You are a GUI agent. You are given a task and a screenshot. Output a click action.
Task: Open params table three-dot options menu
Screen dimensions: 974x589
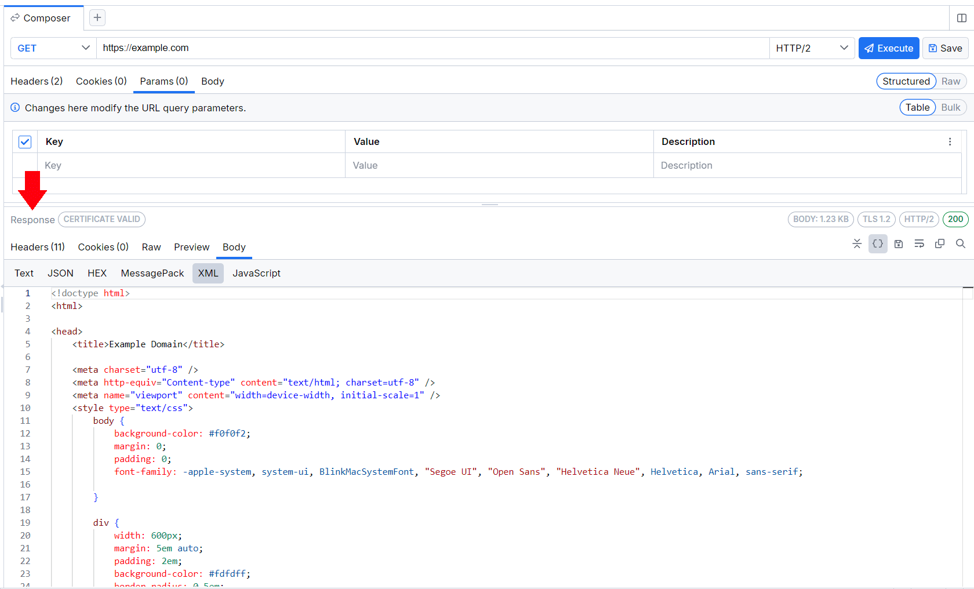point(950,142)
